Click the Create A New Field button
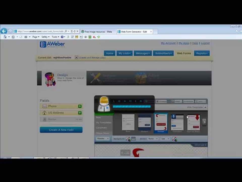Image resolution: width=242 pixels, height=182 pixels. (61, 130)
